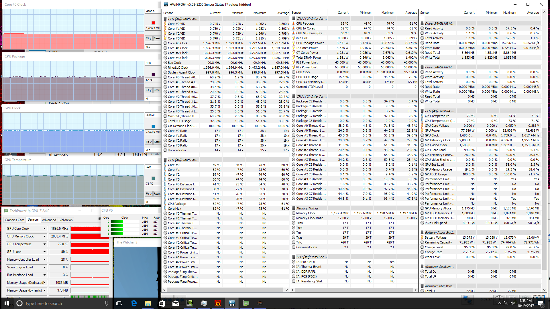Click Fit y in Core #0 Clock graph
This screenshot has width=550, height=309.
148,38
